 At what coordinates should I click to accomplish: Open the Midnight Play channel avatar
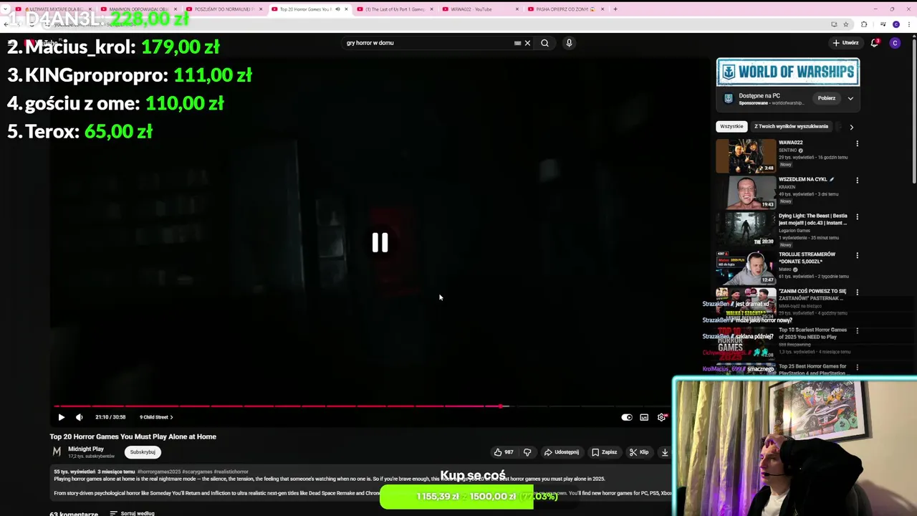pyautogui.click(x=57, y=451)
